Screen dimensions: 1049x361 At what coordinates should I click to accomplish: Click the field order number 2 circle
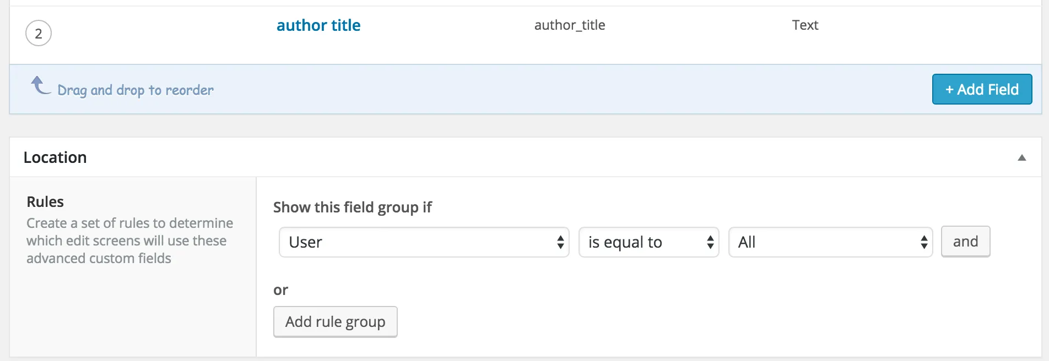39,34
